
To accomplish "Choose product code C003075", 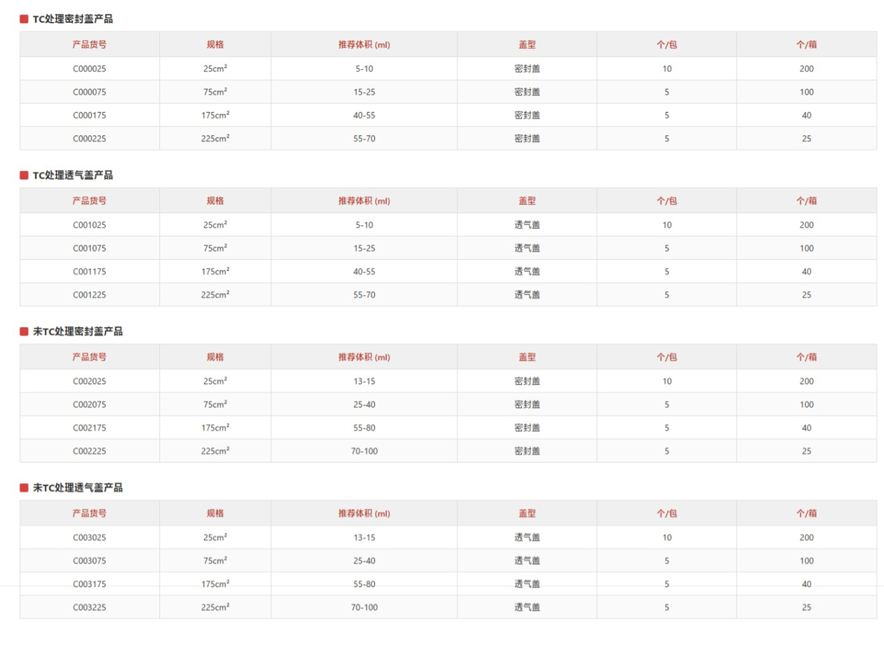I will click(90, 561).
